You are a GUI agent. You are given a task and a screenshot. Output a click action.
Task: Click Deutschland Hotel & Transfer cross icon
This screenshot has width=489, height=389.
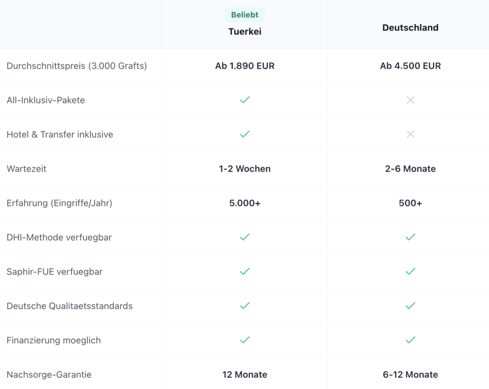pos(410,134)
